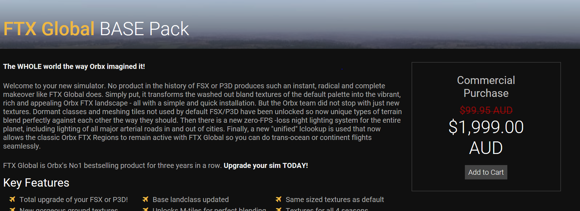Click the Total upgrade of your FSX or P3D text
This screenshot has width=580, height=211.
73,200
